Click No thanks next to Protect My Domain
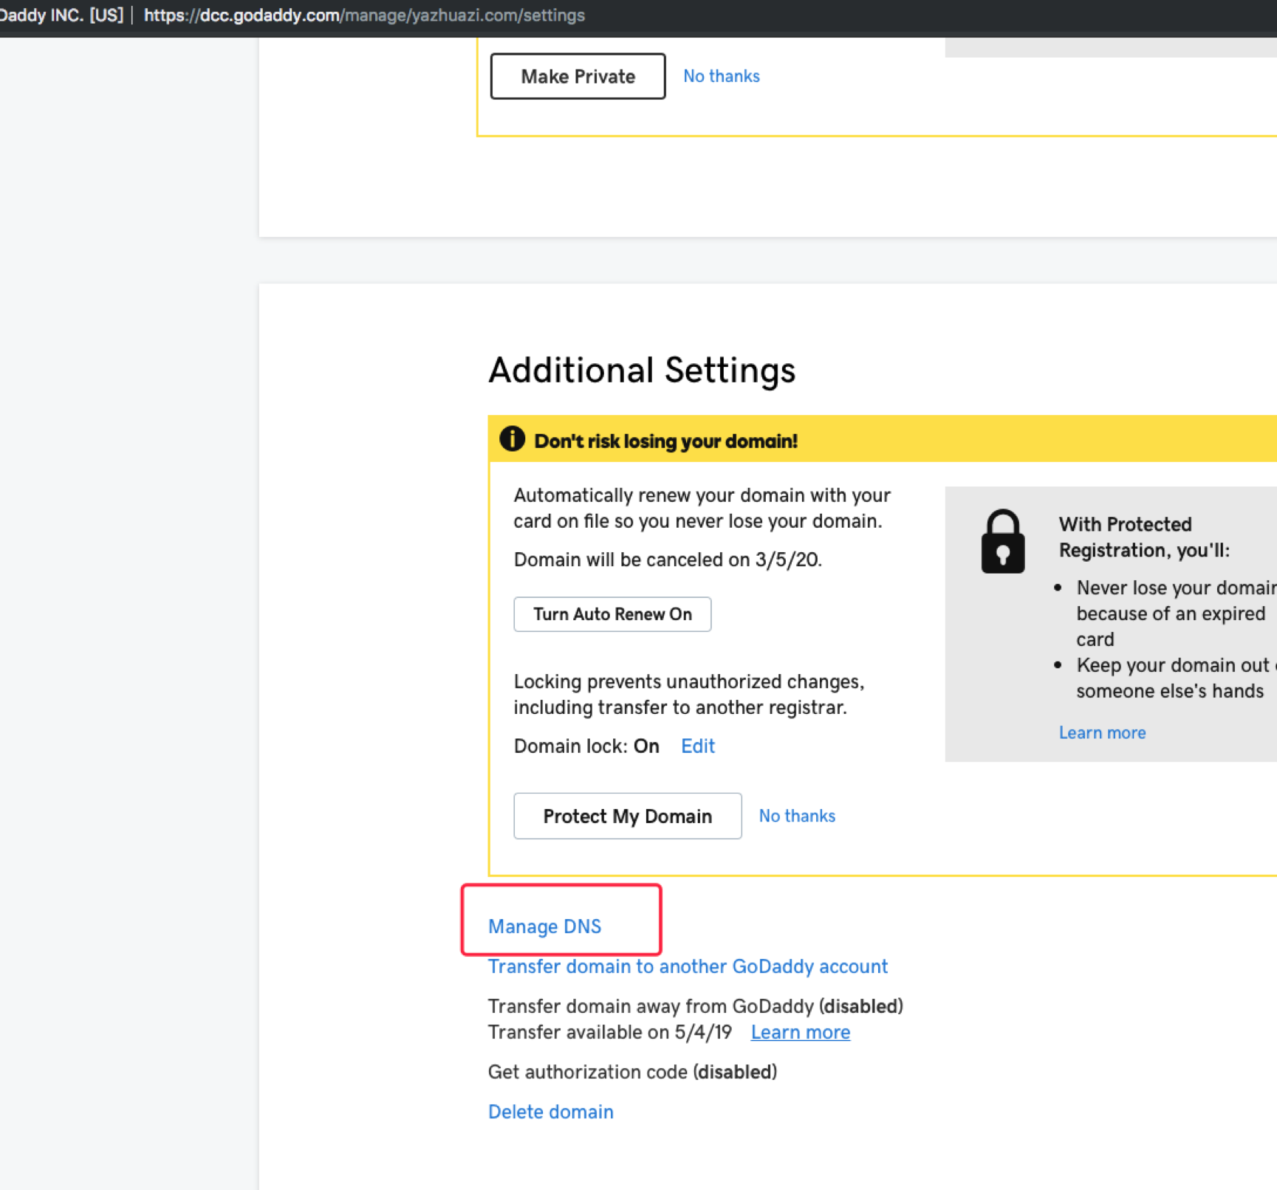1277x1190 pixels. coord(797,816)
